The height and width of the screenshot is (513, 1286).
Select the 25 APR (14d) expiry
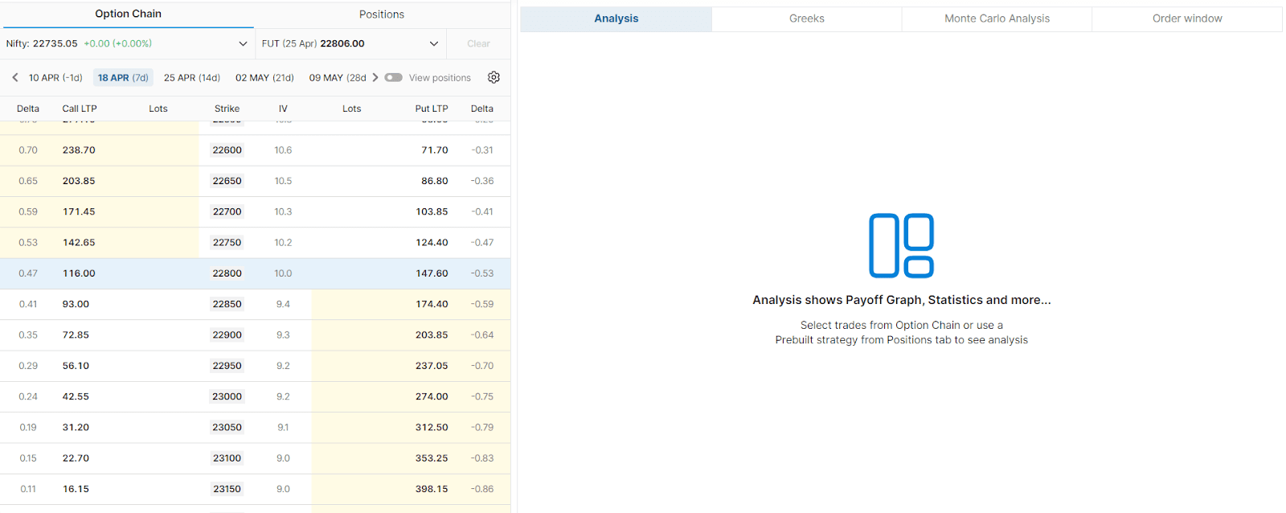pyautogui.click(x=191, y=78)
